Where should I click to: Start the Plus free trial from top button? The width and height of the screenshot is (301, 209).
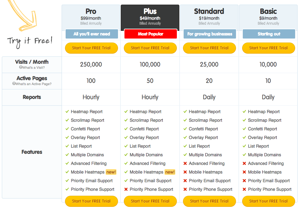[150, 48]
